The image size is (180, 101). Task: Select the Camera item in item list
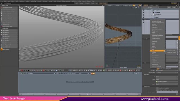pos(157,12)
